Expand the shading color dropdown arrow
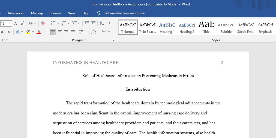Image resolution: width=276 pixels, height=138 pixels. pos(98,32)
